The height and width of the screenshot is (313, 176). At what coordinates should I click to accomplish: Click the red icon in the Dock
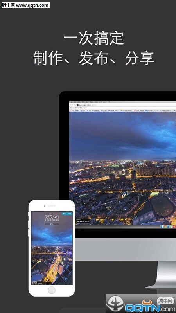coord(174,227)
